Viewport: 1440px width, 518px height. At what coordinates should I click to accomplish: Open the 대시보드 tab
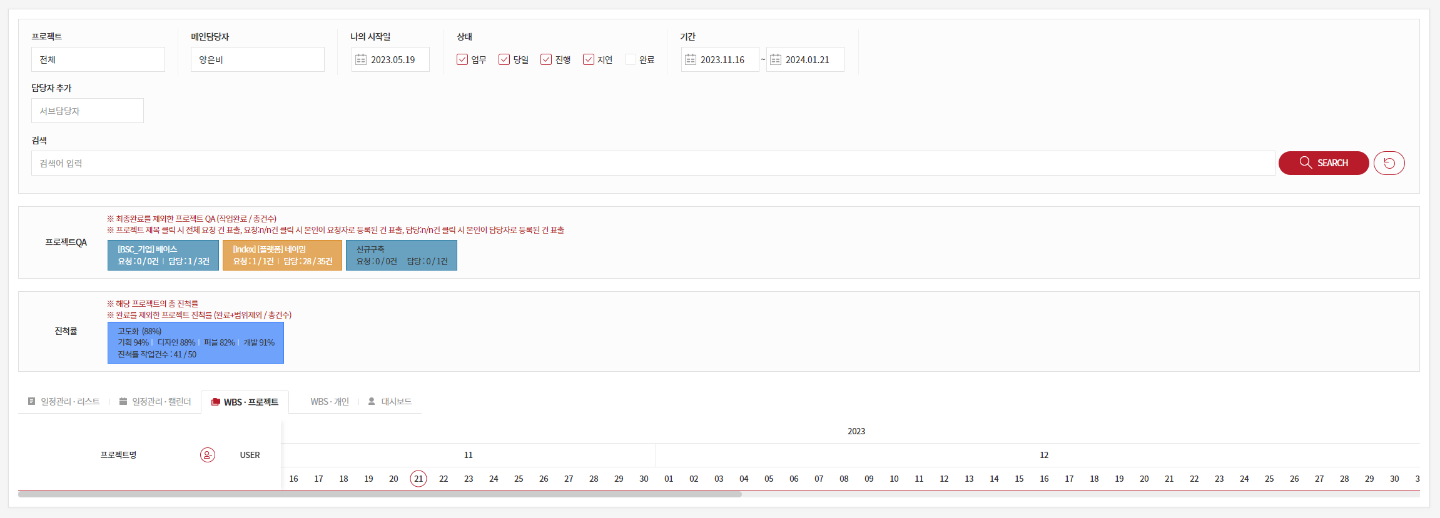pyautogui.click(x=390, y=402)
